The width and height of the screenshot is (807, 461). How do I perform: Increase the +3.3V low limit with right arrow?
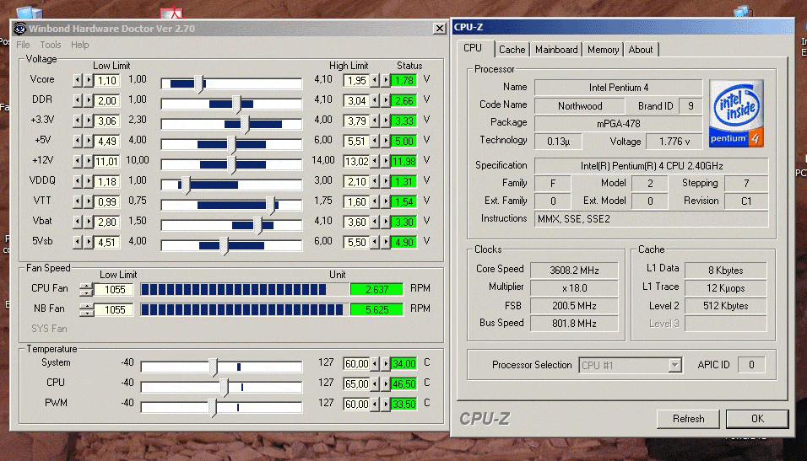88,121
